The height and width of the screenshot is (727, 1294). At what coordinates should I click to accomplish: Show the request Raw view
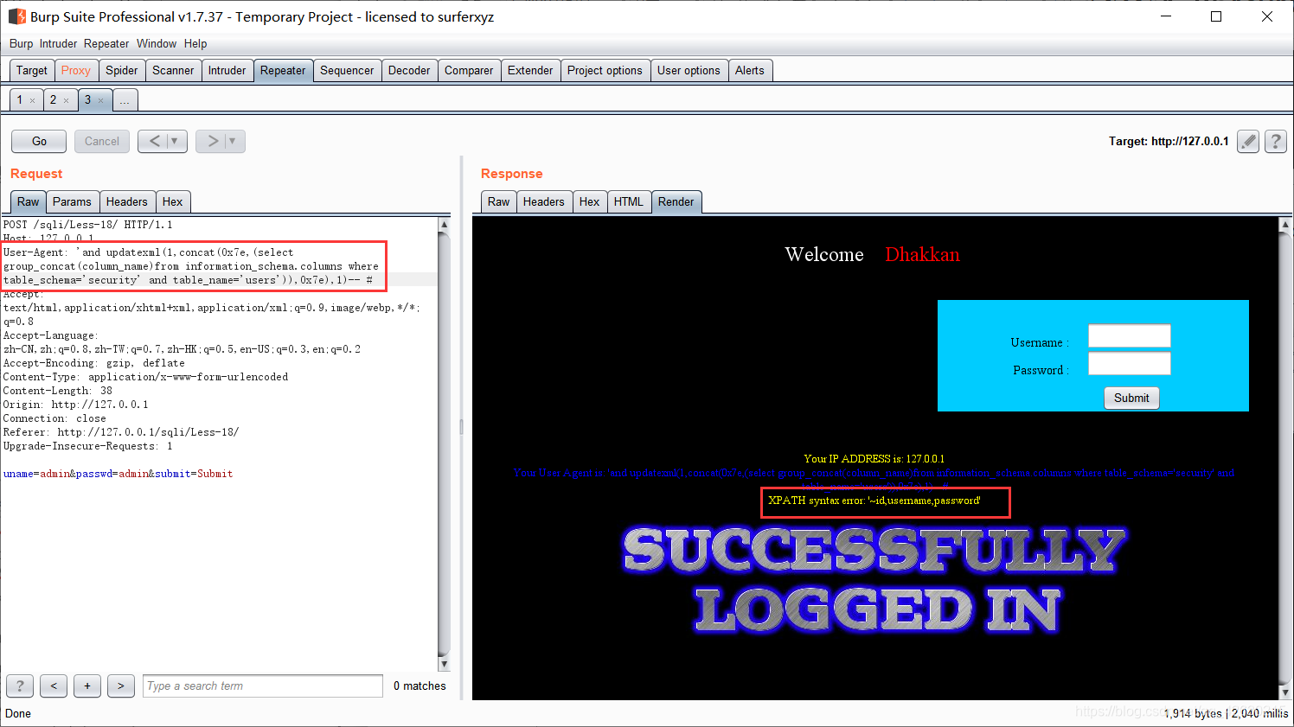click(x=29, y=201)
